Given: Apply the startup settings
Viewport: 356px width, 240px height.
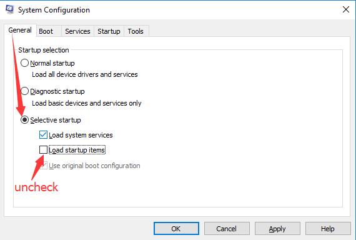Looking at the screenshot, I should [277, 228].
